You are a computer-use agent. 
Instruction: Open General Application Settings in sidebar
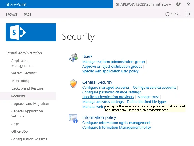tap(27, 114)
